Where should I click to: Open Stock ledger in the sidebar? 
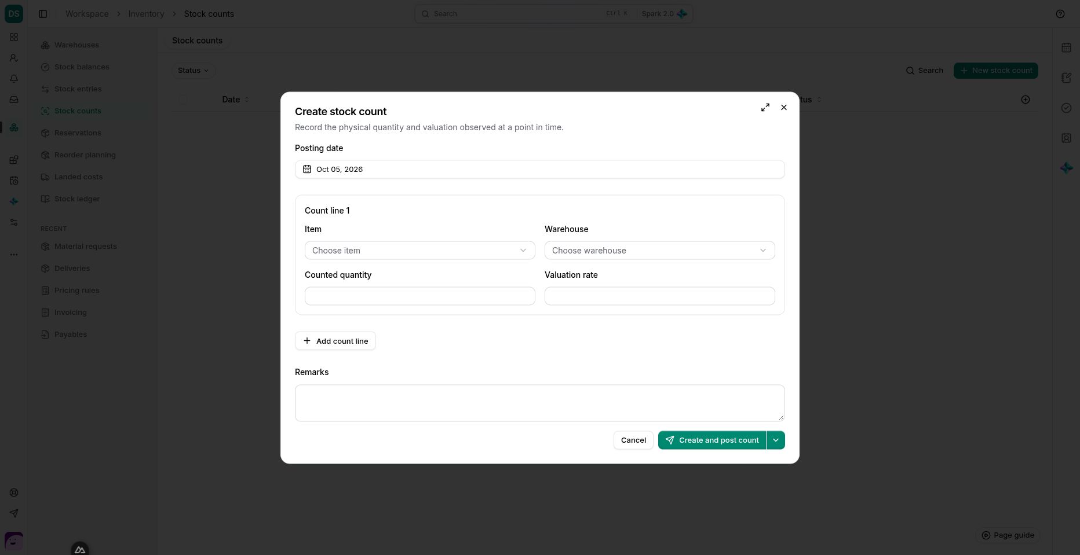pyautogui.click(x=93, y=199)
